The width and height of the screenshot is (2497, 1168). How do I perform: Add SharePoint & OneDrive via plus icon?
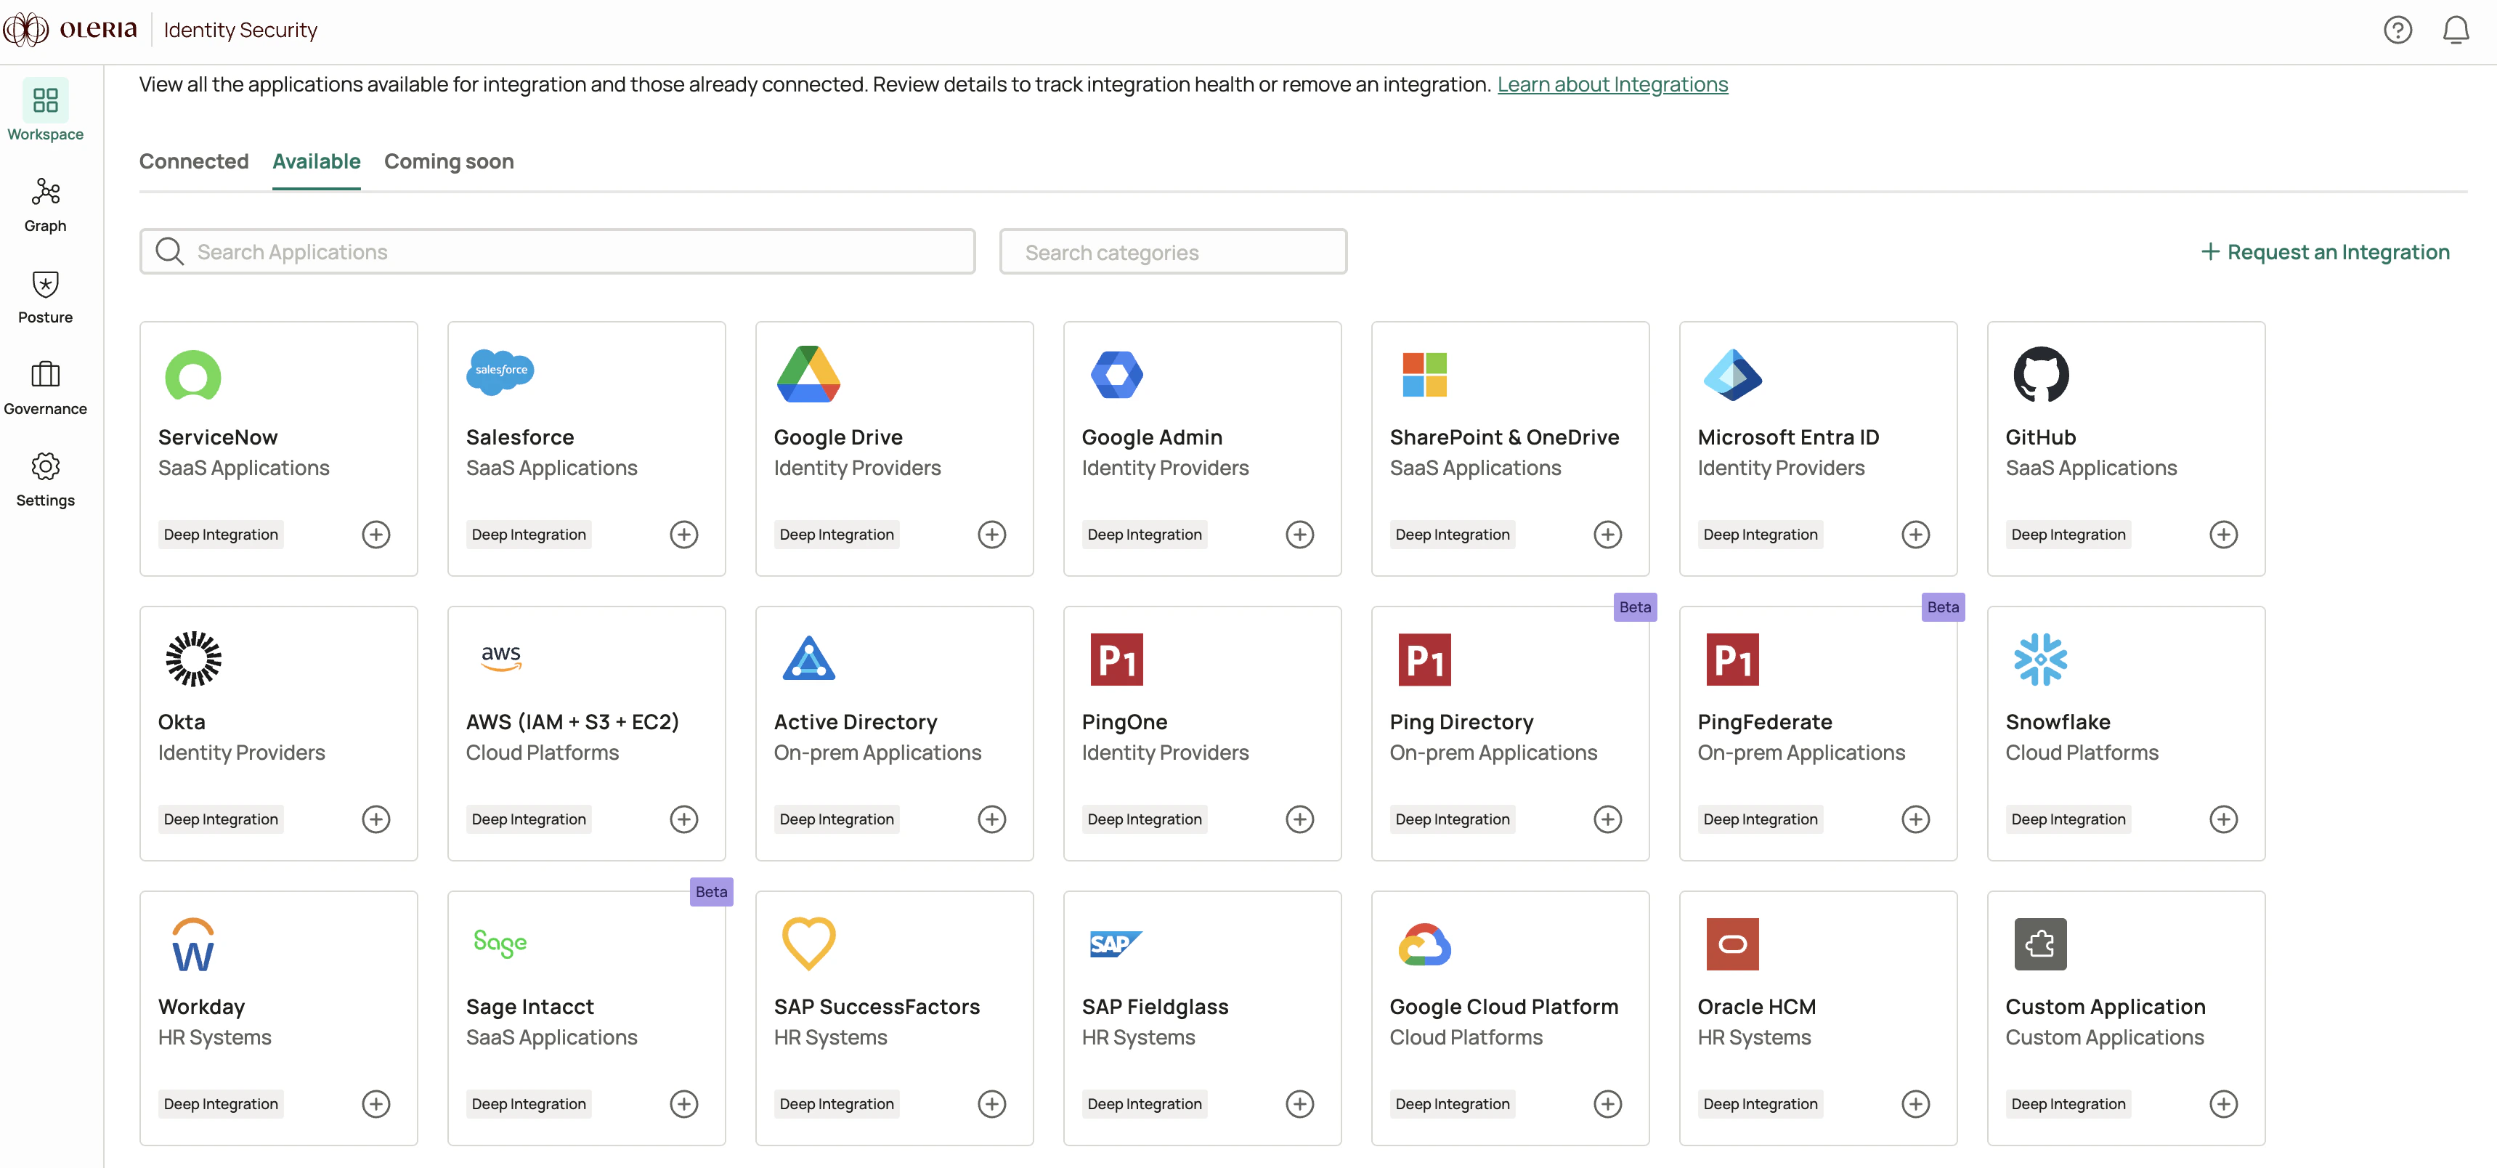[1608, 534]
